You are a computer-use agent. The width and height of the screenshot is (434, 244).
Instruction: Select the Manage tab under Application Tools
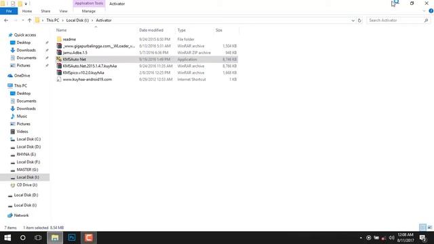[89, 11]
